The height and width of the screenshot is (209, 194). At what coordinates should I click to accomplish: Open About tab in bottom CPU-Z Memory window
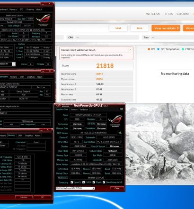coord(37,136)
